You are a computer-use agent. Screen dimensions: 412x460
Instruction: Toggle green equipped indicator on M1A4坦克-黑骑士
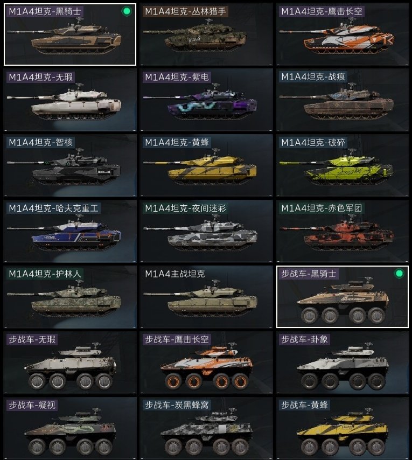127,11
